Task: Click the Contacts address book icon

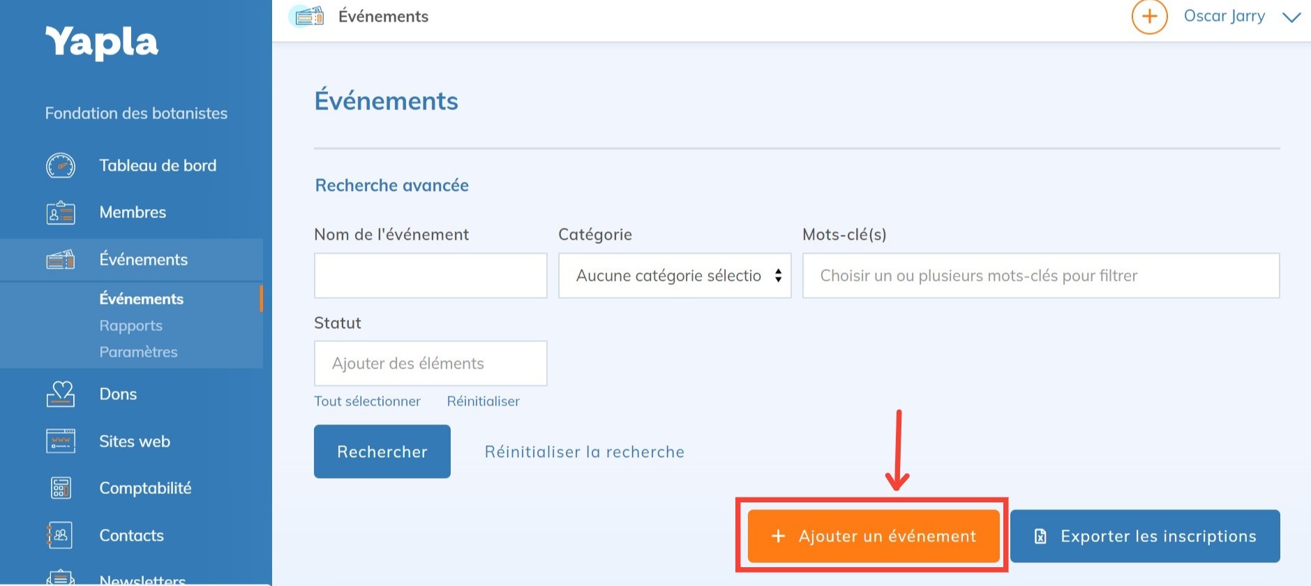Action: coord(61,535)
